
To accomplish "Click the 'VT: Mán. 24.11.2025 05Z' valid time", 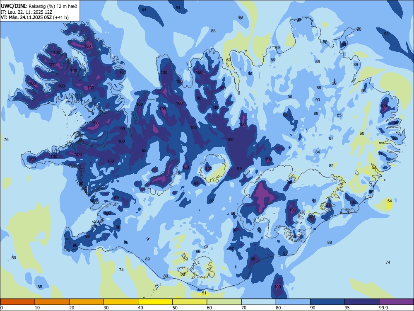I will (26, 17).
